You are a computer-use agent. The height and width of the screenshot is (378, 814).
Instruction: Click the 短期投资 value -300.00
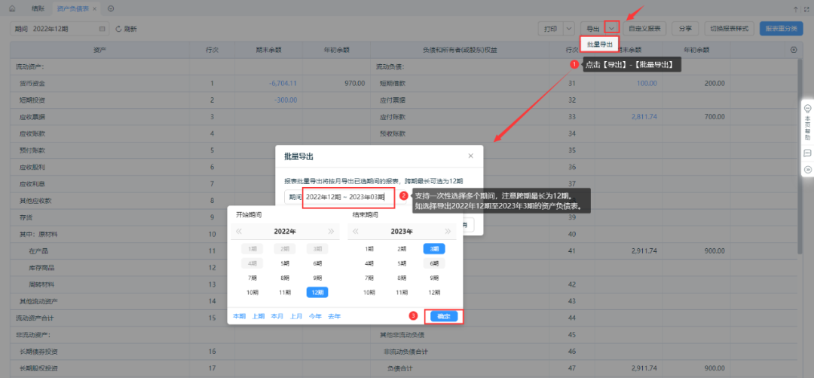coord(286,100)
